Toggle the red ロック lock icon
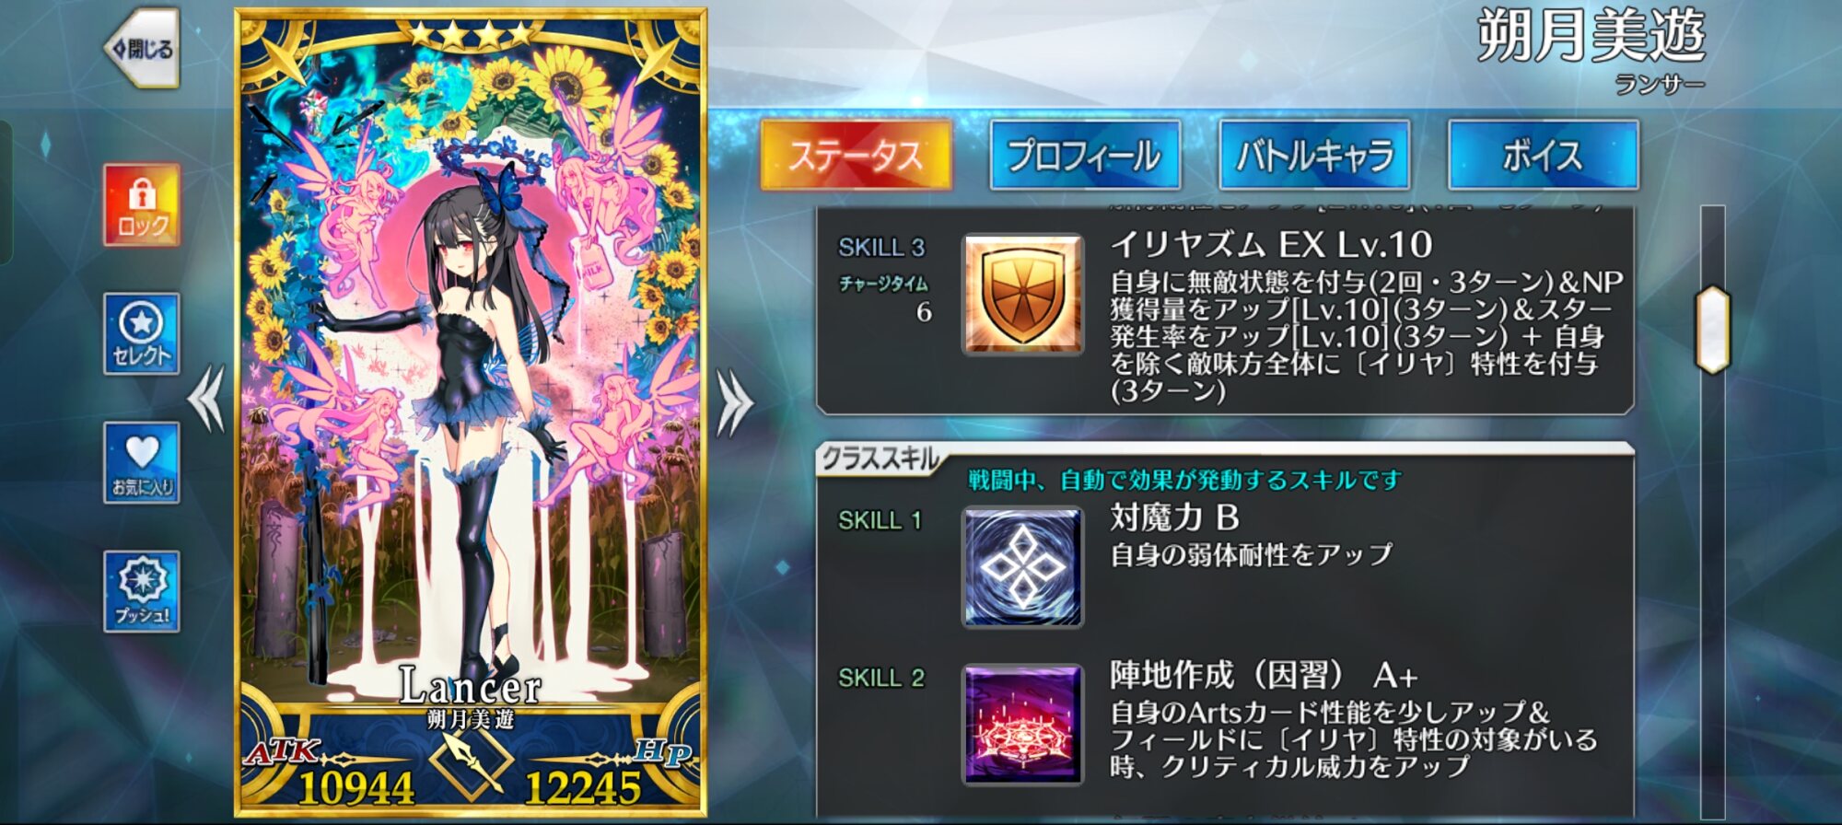1842x825 pixels. pyautogui.click(x=142, y=204)
